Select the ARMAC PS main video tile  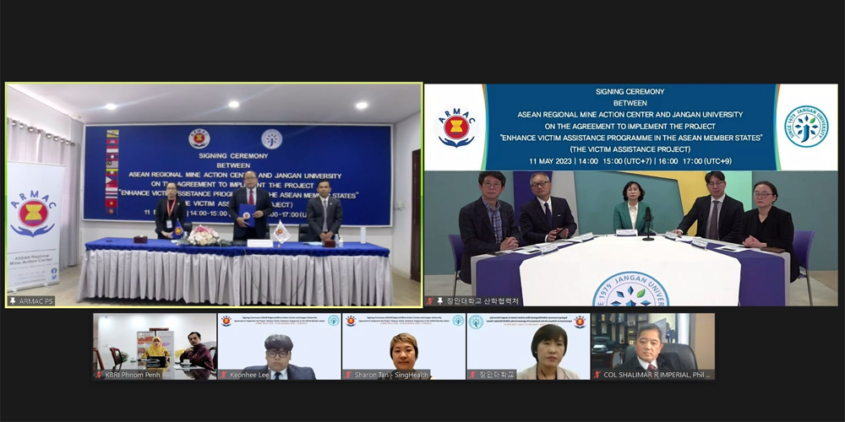[214, 194]
